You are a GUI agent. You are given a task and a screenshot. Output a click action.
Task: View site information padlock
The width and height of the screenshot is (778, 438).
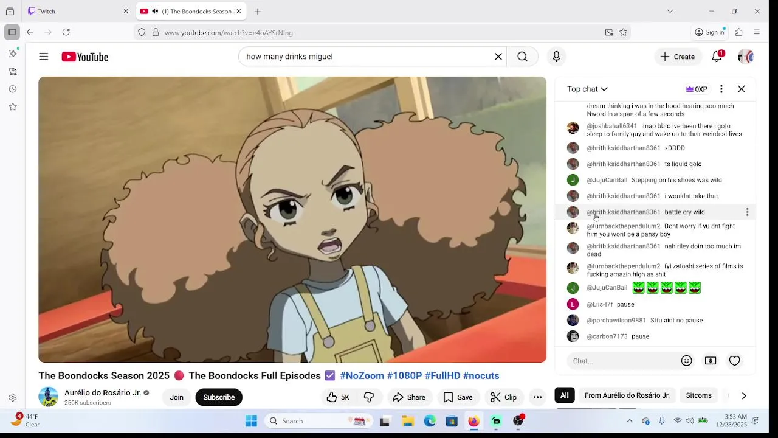click(x=156, y=32)
